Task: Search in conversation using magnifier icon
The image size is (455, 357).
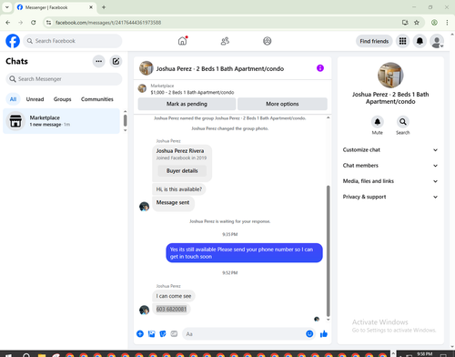Action: [x=403, y=122]
